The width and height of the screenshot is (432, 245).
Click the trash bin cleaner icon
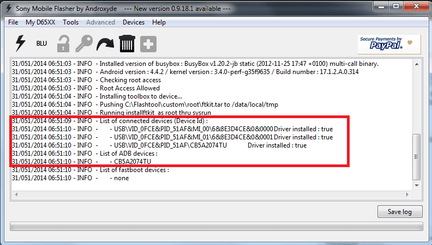click(x=127, y=44)
